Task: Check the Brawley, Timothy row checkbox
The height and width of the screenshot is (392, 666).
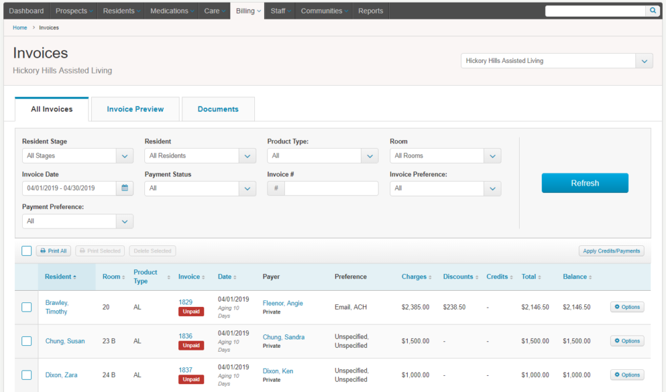Action: [27, 307]
